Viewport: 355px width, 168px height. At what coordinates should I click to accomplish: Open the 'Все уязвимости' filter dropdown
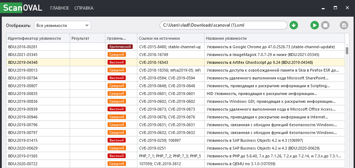click(x=63, y=26)
